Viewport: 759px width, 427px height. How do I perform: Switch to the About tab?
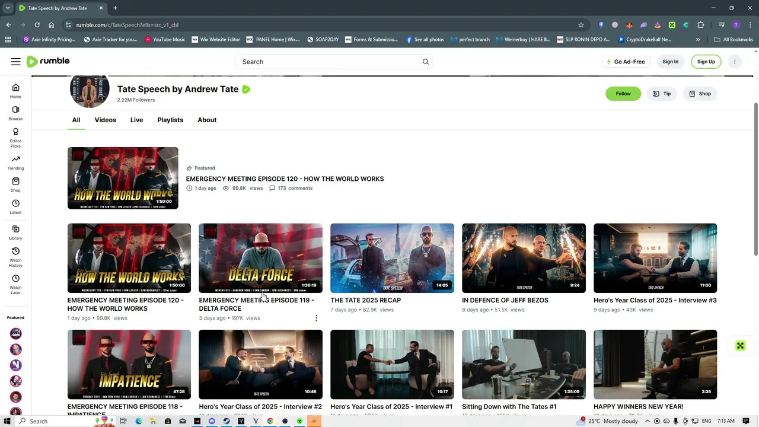click(207, 120)
